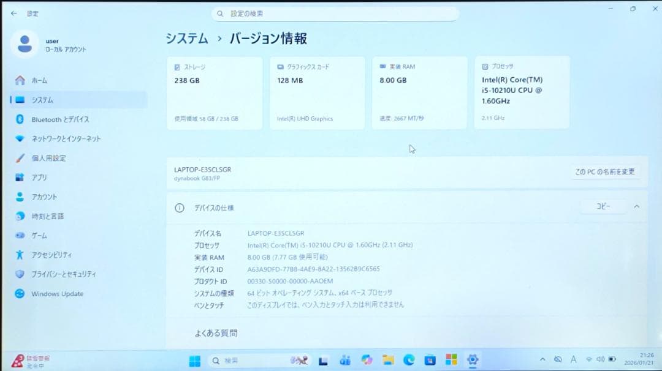Click the IME input indicator "A"
The width and height of the screenshot is (662, 371).
pyautogui.click(x=573, y=360)
